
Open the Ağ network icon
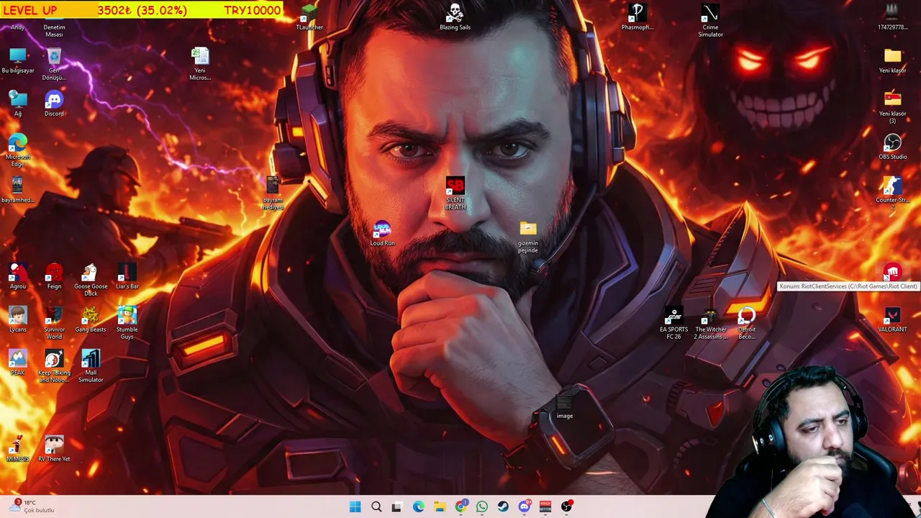[18, 104]
